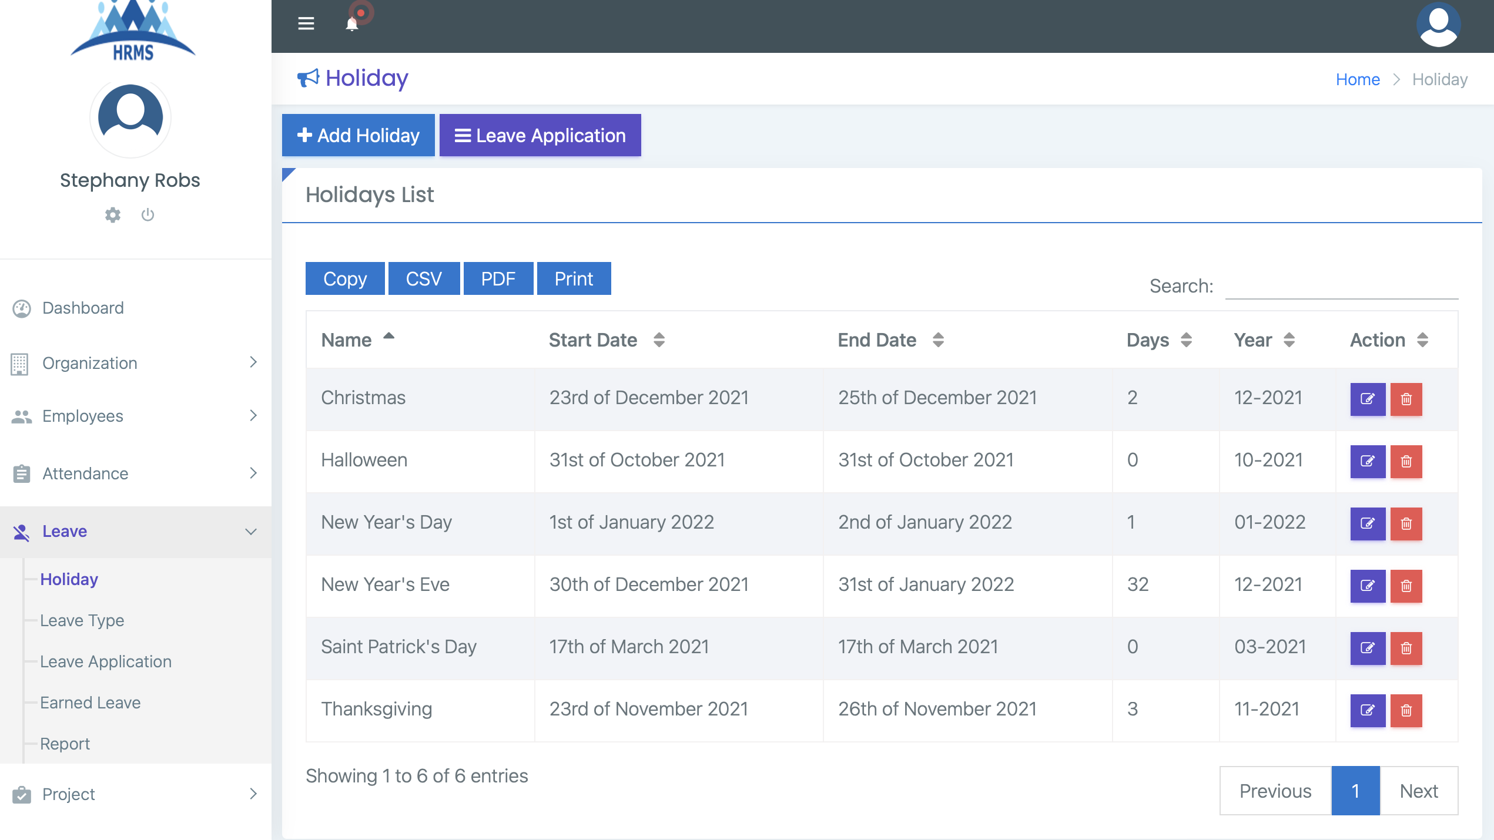Click the 'Christmas' name cell
Screen dimensions: 1494x840
click(420, 399)
